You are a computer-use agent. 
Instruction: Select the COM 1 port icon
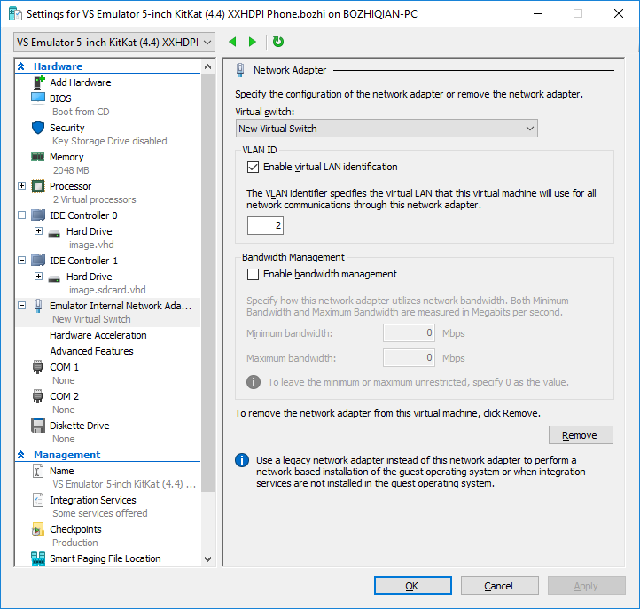point(37,367)
